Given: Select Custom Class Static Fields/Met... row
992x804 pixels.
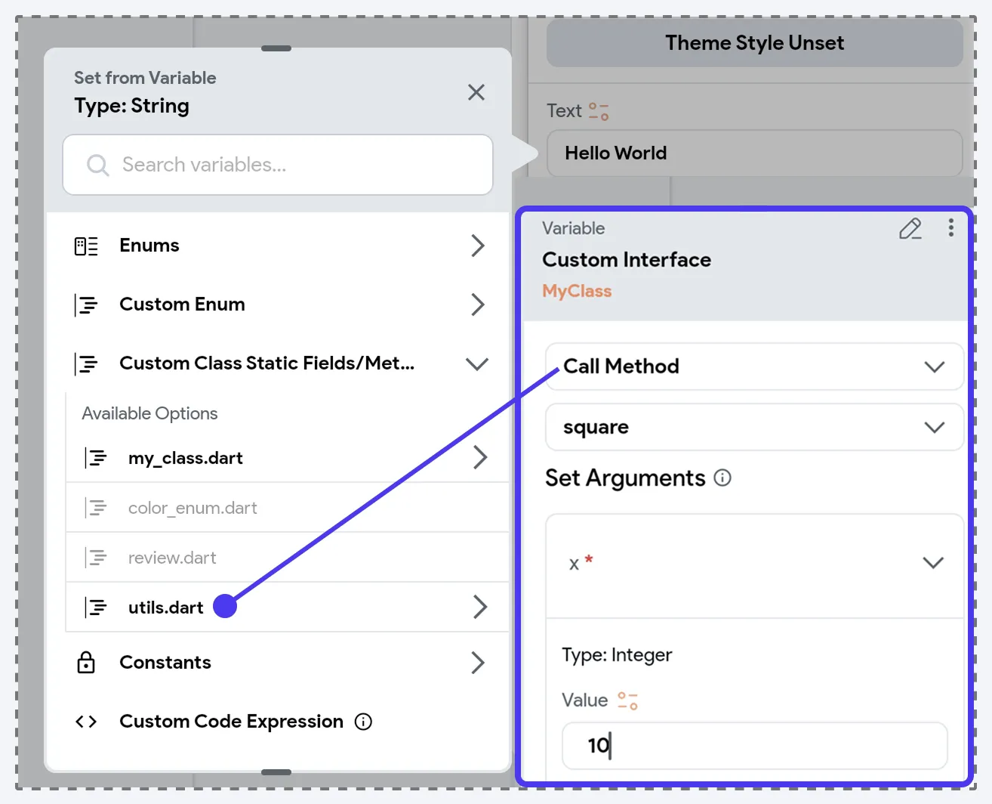Looking at the screenshot, I should [x=278, y=363].
